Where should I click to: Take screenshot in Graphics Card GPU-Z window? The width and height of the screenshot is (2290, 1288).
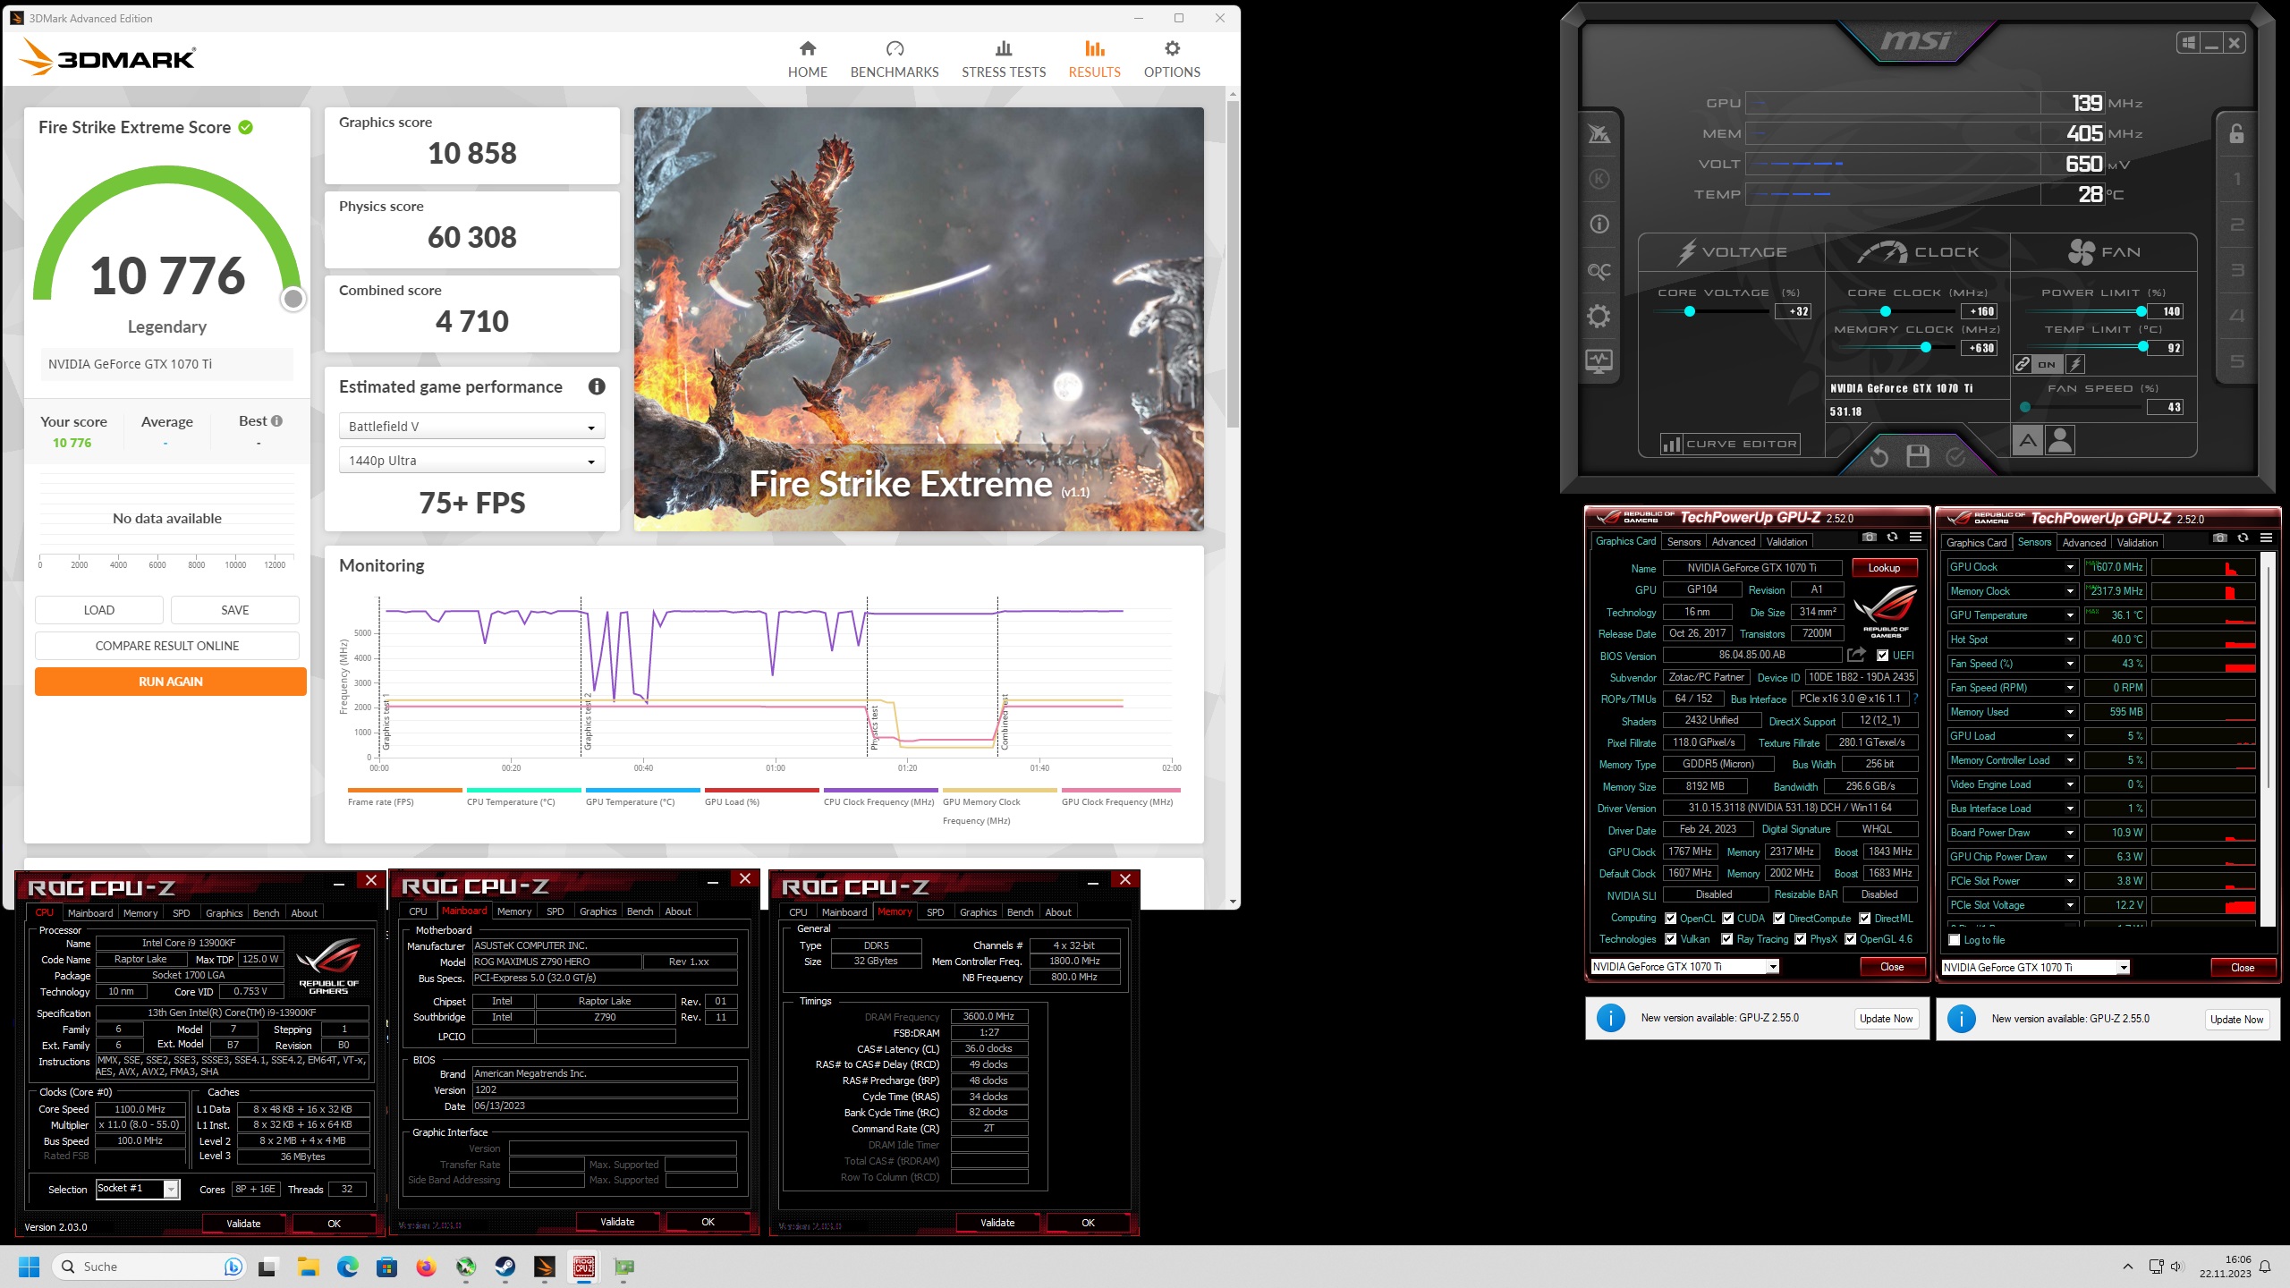1870,538
